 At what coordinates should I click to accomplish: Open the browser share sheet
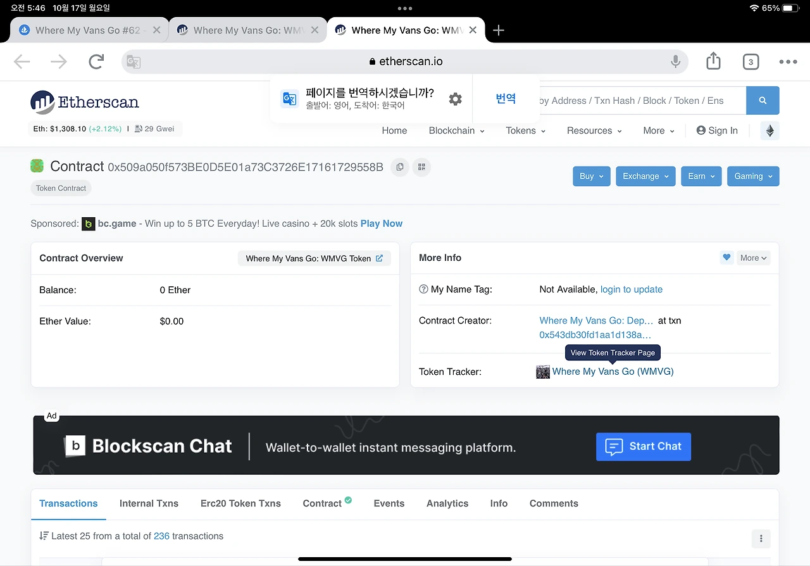(x=713, y=61)
